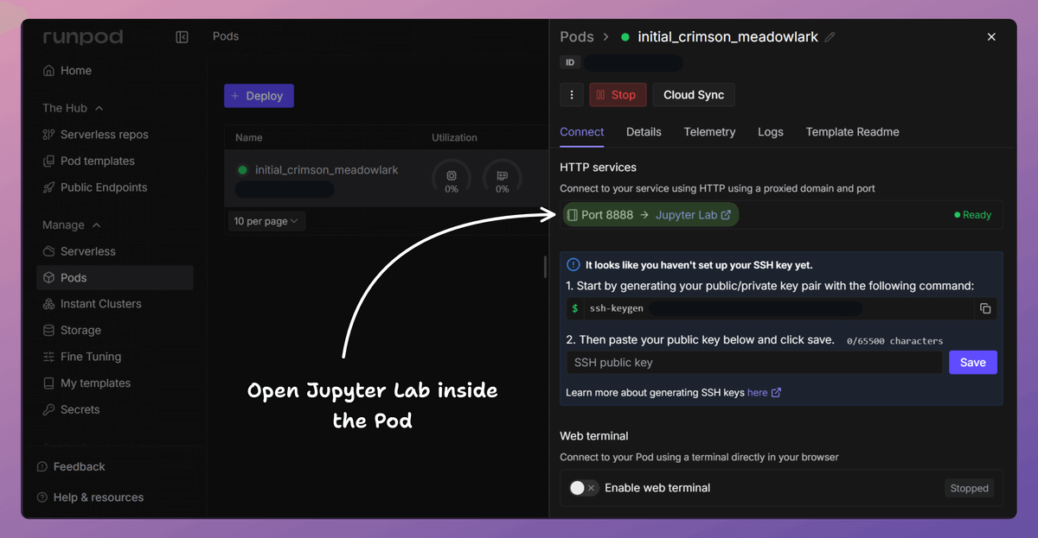This screenshot has width=1038, height=538.
Task: Click the ssh-keygen command text
Action: [x=617, y=308]
